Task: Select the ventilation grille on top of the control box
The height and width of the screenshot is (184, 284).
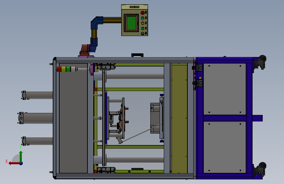Action: click(134, 7)
